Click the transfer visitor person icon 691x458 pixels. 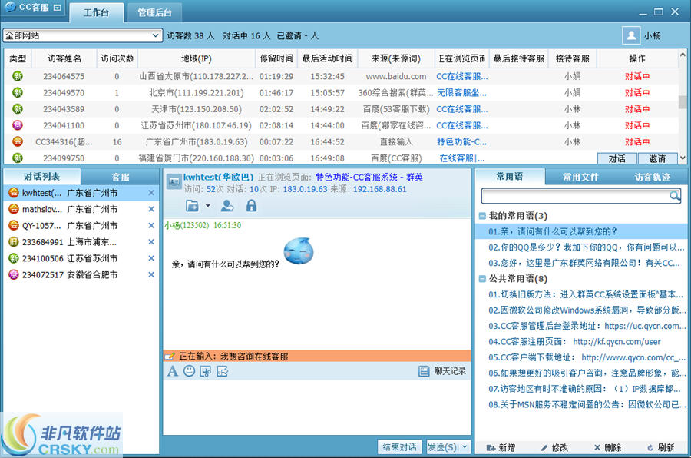pos(227,206)
